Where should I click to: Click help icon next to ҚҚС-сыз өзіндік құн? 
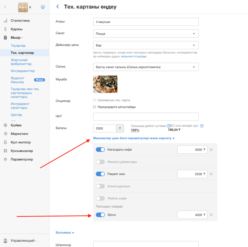click(202, 126)
